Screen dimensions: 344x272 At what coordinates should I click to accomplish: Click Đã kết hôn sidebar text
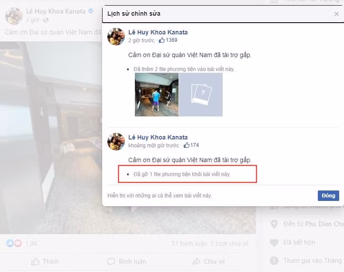(x=299, y=242)
